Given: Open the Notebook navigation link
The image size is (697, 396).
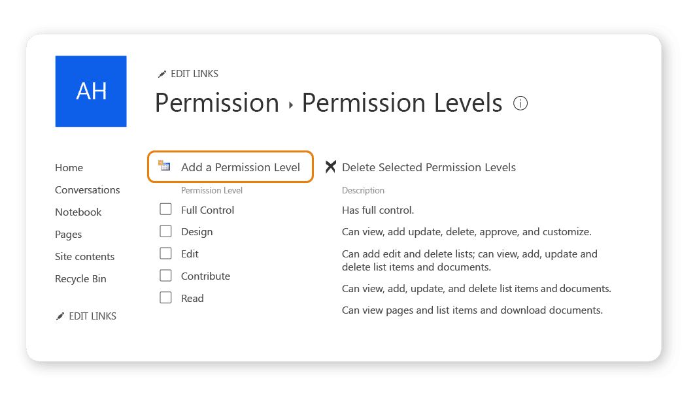Looking at the screenshot, I should coord(78,212).
